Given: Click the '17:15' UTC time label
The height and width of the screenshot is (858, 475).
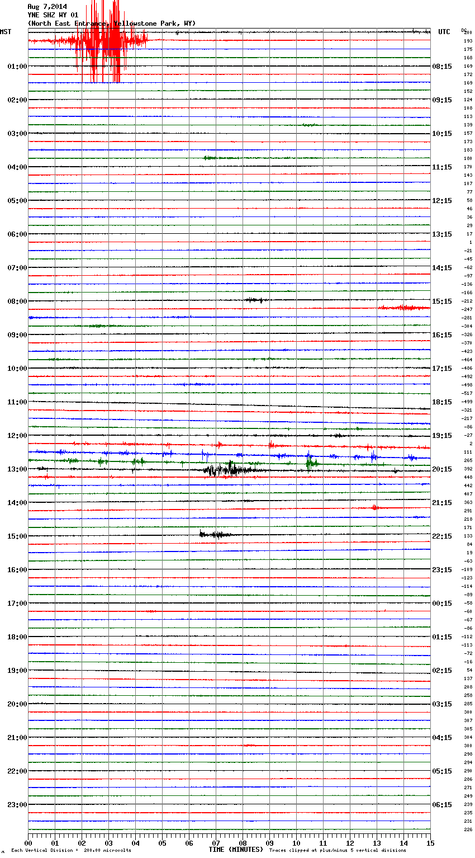Looking at the screenshot, I should [442, 369].
